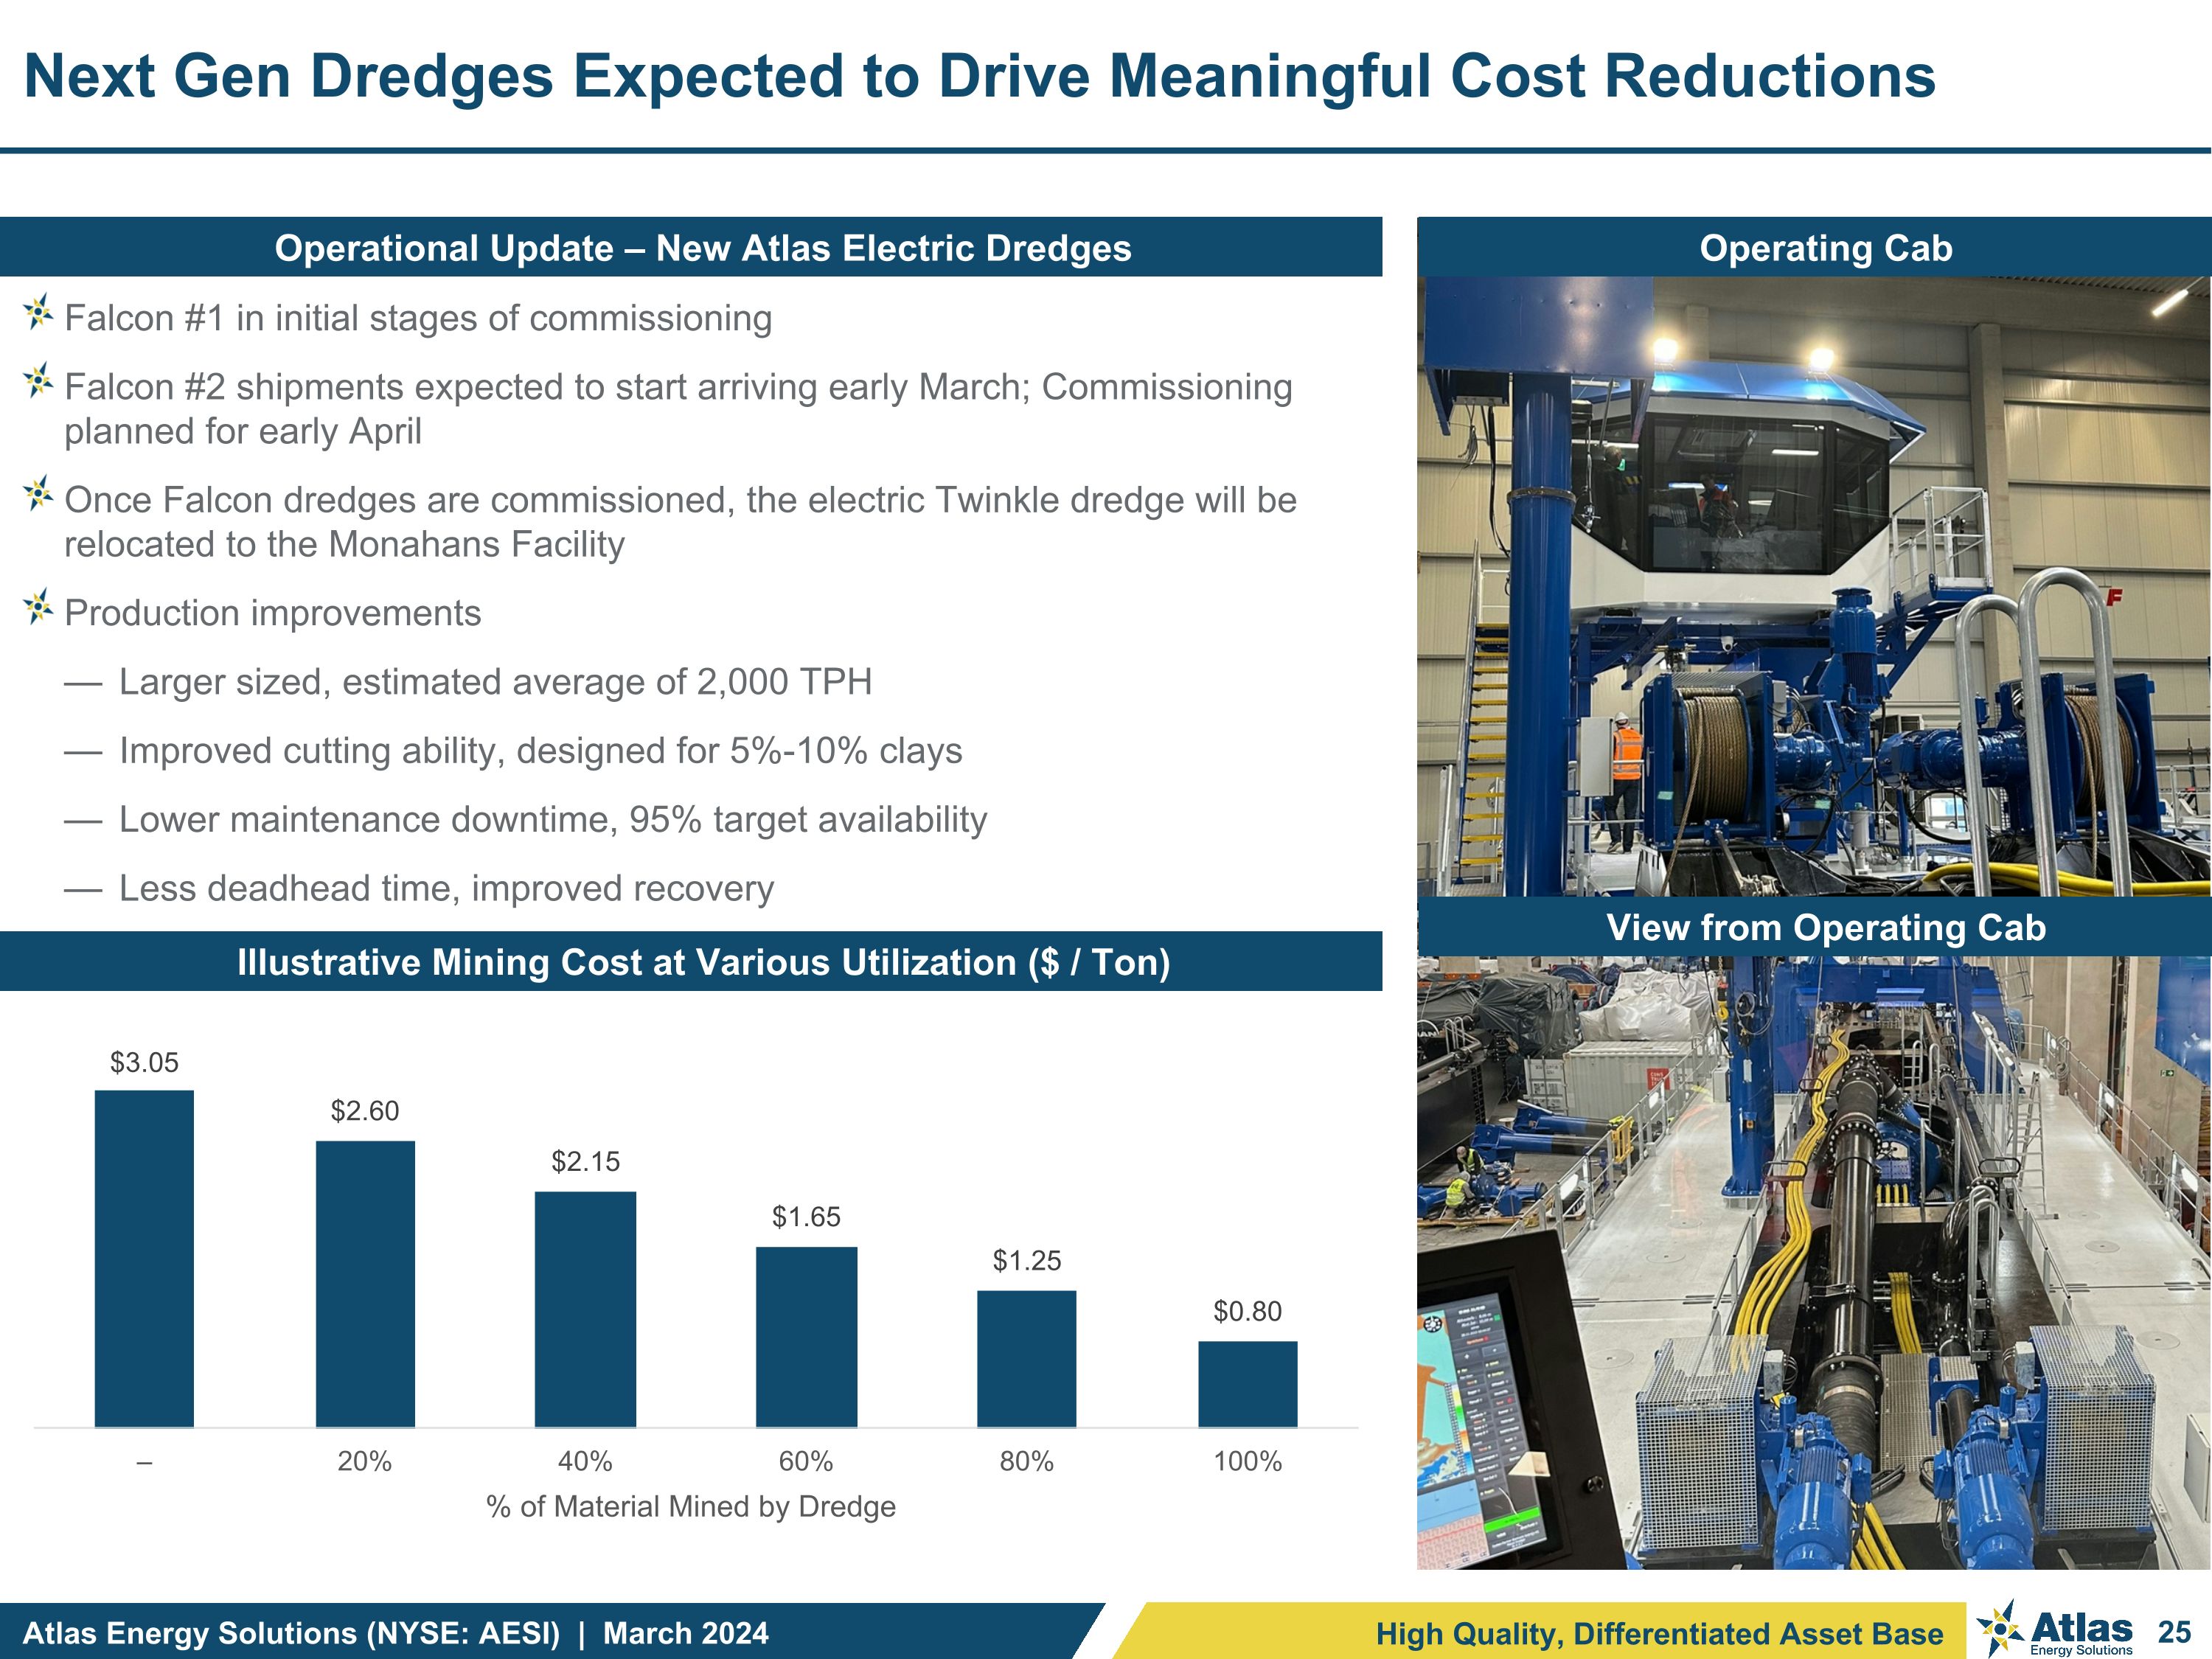
Task: Click the "20%" axis label
Action: tap(365, 1462)
